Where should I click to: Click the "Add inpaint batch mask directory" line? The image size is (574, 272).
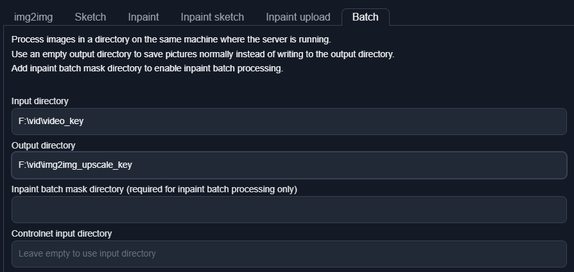[147, 68]
